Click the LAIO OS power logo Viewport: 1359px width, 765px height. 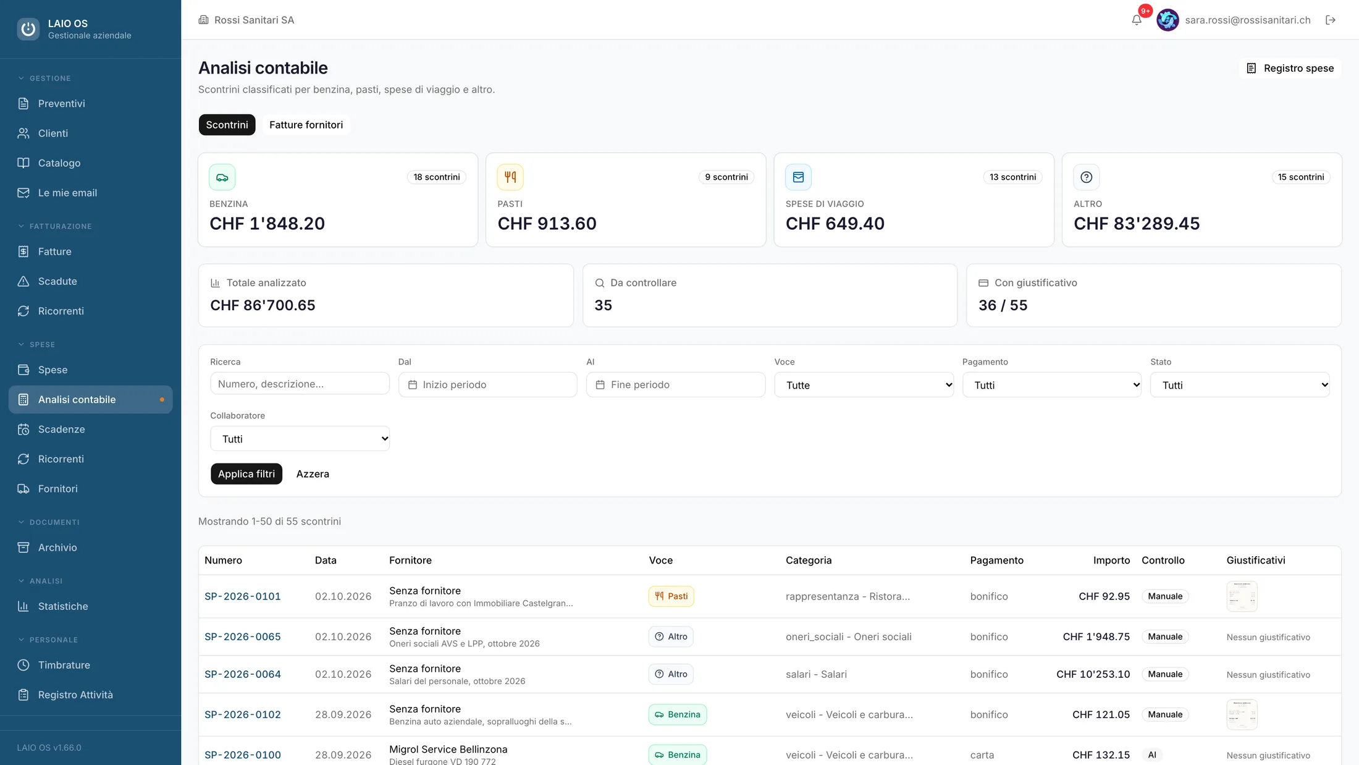(x=28, y=29)
